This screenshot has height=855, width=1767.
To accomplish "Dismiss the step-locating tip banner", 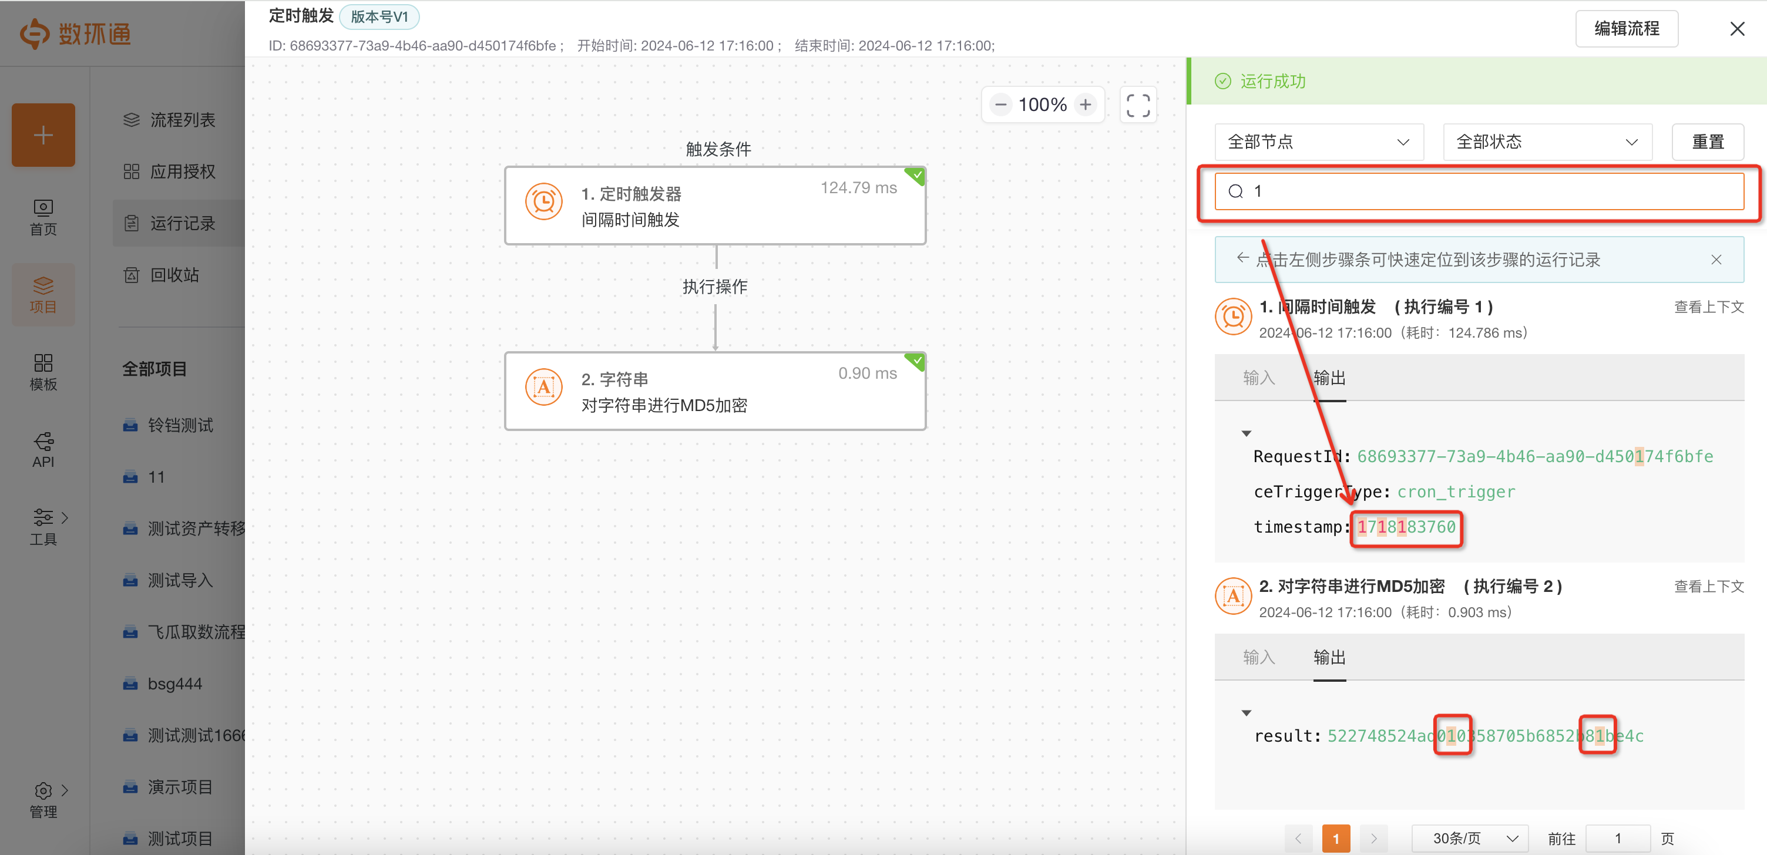I will click(x=1715, y=260).
